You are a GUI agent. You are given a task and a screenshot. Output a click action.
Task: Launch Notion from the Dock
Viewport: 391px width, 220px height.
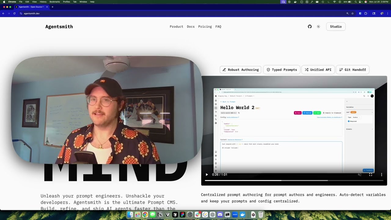pyautogui.click(x=160, y=215)
